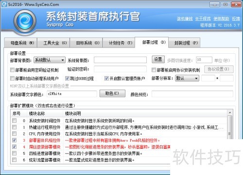Click the Sysprep Ceo logo icon
This screenshot has height=175, width=243.
(25, 21)
